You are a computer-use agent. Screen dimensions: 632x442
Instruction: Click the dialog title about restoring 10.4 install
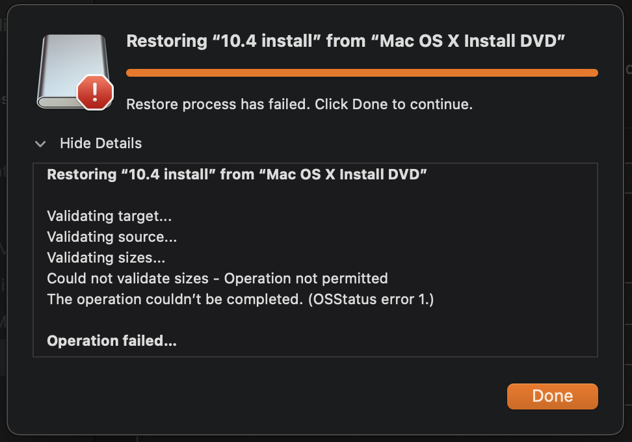[x=345, y=42]
